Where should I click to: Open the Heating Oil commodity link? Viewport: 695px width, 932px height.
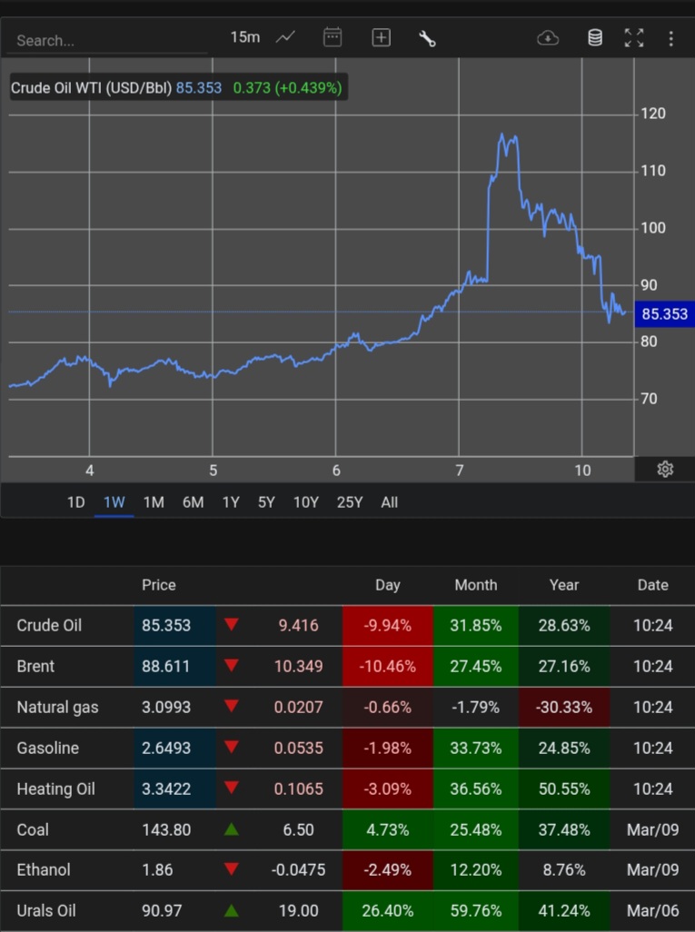point(56,788)
